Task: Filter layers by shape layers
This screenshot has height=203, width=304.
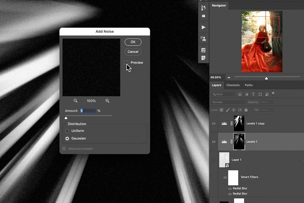Action: 260,94
